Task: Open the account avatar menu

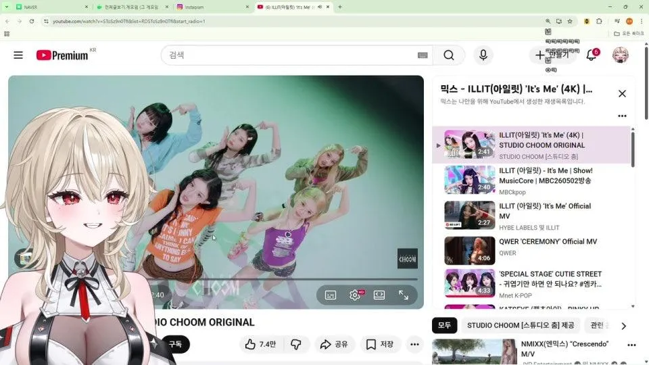Action: tap(620, 55)
